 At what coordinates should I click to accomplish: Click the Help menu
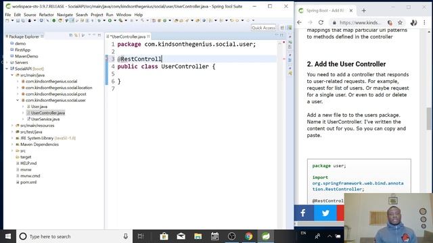(138, 15)
